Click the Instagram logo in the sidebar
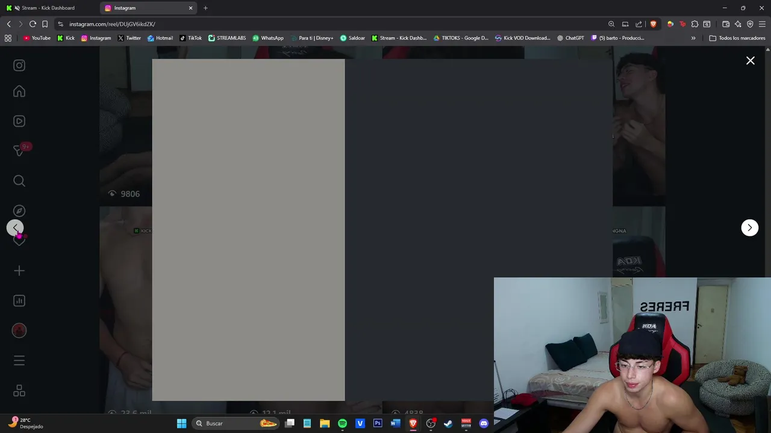771x433 pixels. (x=19, y=65)
